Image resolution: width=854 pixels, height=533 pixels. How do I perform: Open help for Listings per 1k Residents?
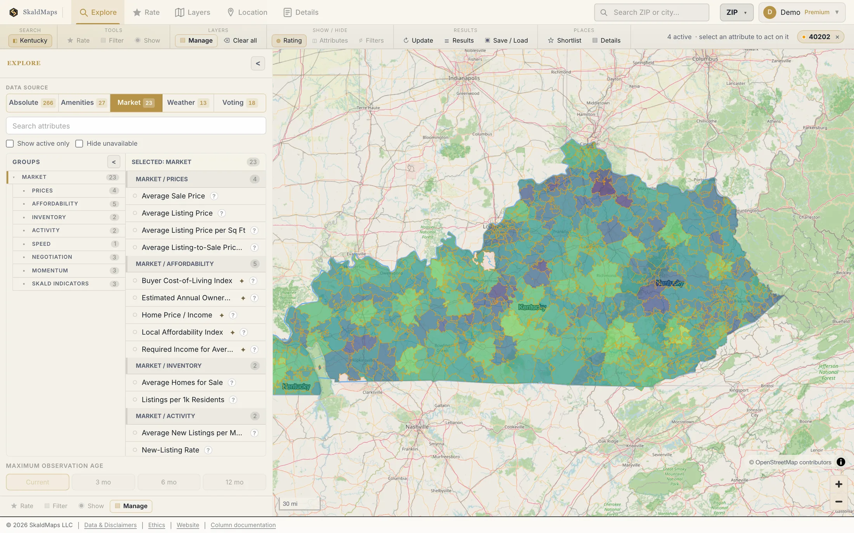233,400
